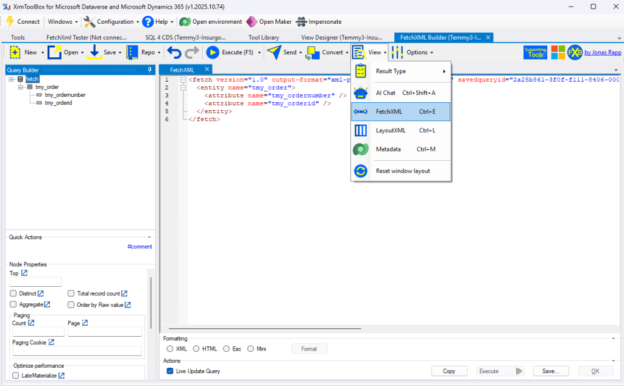Select the Mini formatting radio button

(250, 349)
